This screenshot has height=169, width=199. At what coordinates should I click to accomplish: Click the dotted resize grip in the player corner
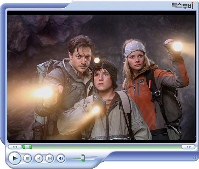pos(196,158)
